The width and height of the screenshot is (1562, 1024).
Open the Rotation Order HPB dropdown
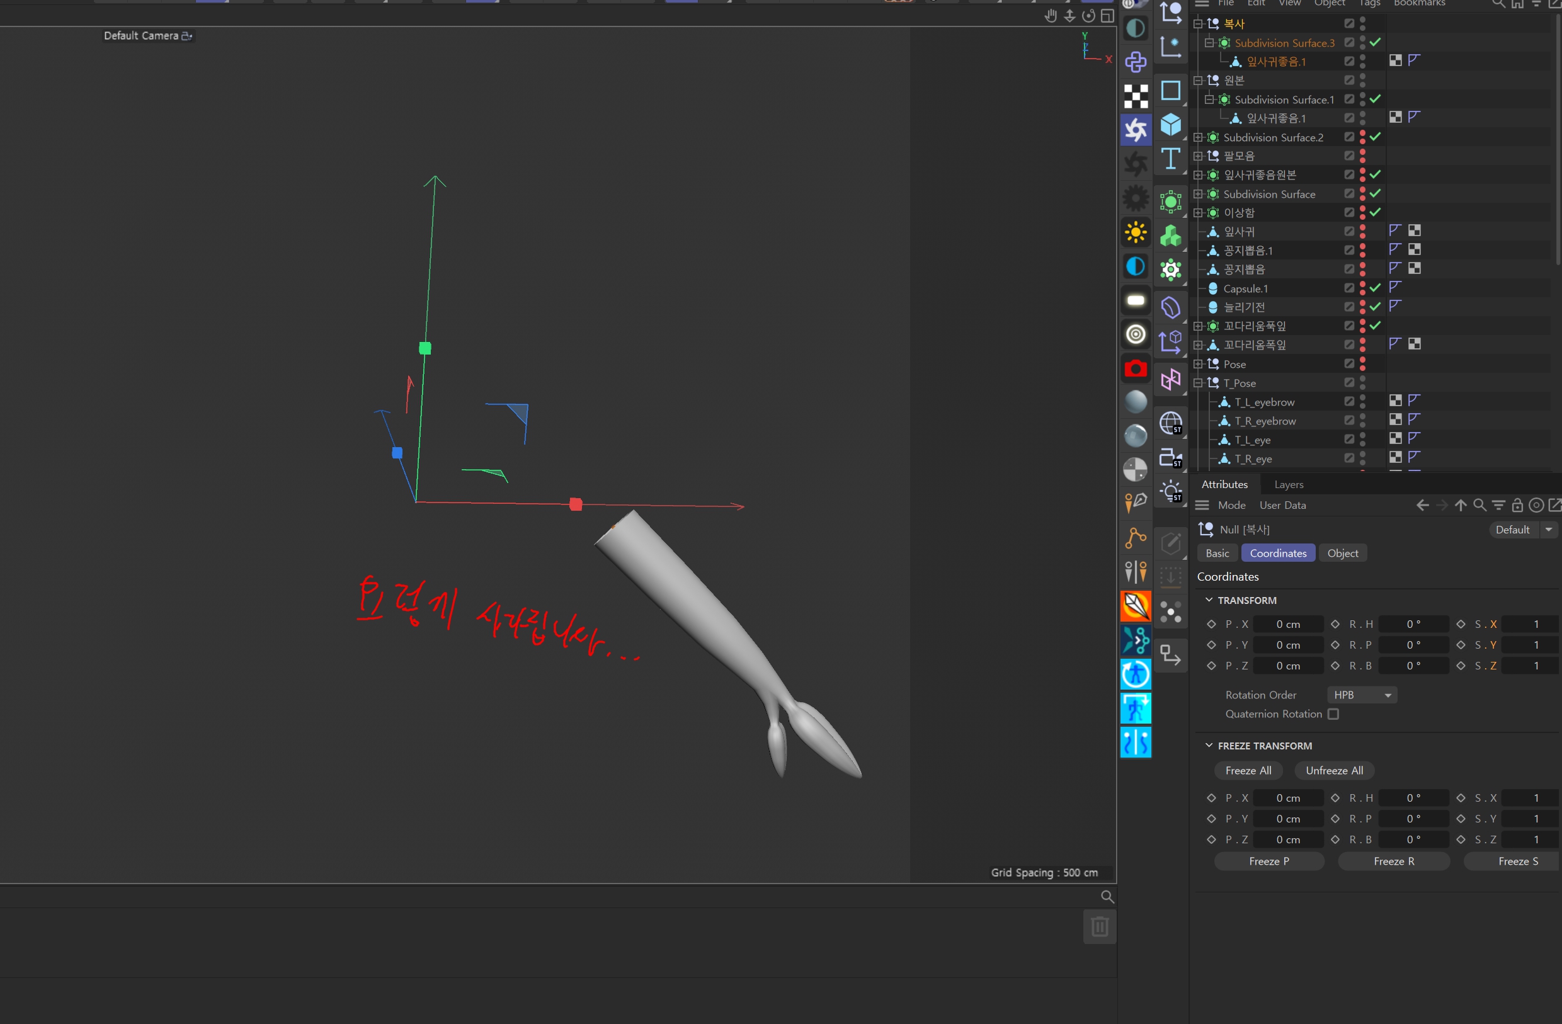[x=1361, y=695]
